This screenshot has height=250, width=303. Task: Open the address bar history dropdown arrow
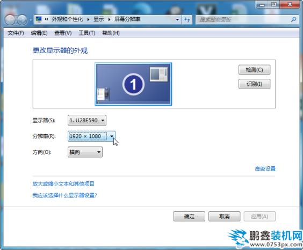coord(177,20)
